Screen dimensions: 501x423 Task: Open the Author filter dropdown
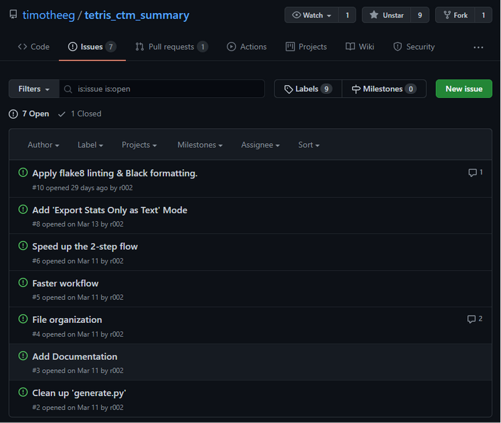[x=43, y=145]
